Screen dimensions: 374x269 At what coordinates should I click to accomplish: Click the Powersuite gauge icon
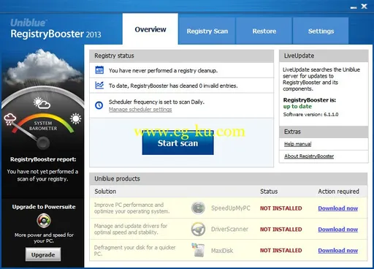[44, 221]
